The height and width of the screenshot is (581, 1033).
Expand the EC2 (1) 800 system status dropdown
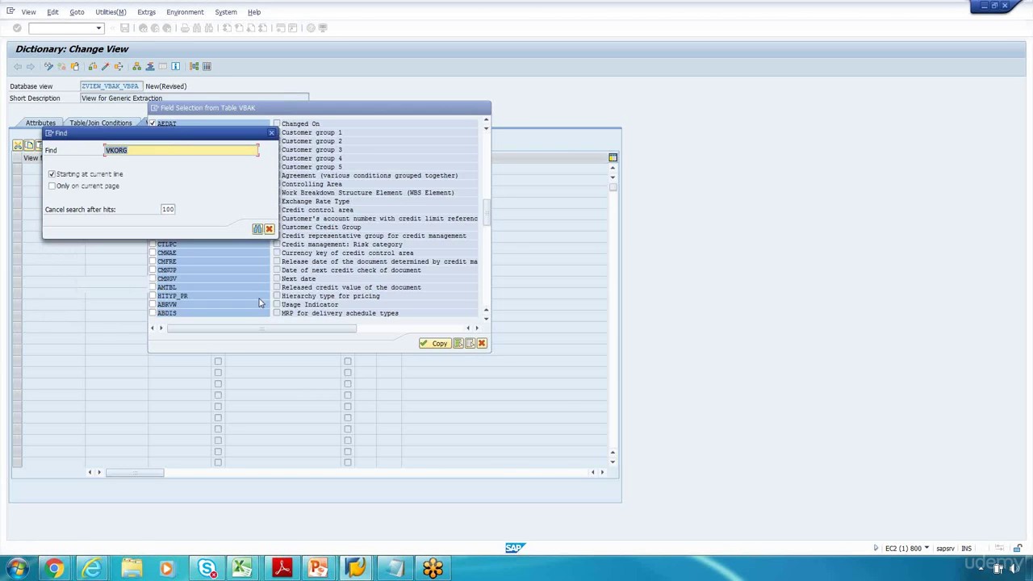(926, 549)
